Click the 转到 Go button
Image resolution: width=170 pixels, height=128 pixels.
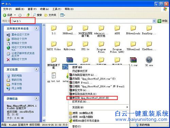(x=163, y=21)
